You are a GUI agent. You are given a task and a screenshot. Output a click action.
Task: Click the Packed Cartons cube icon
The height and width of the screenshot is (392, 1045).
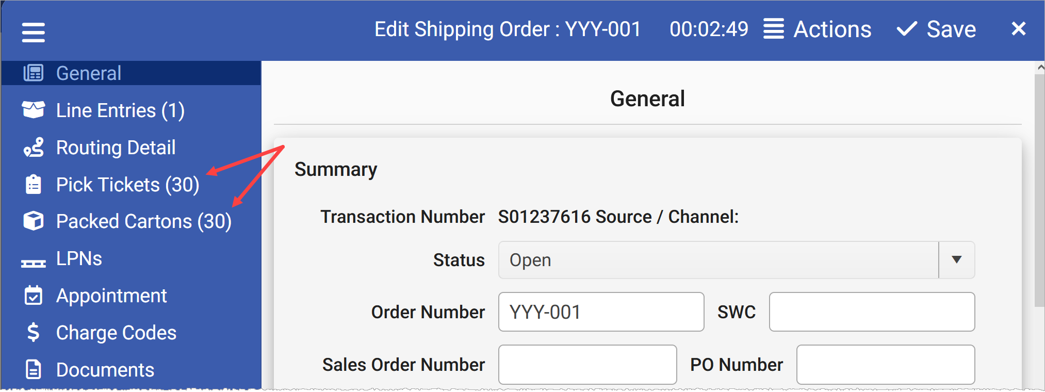coord(33,221)
